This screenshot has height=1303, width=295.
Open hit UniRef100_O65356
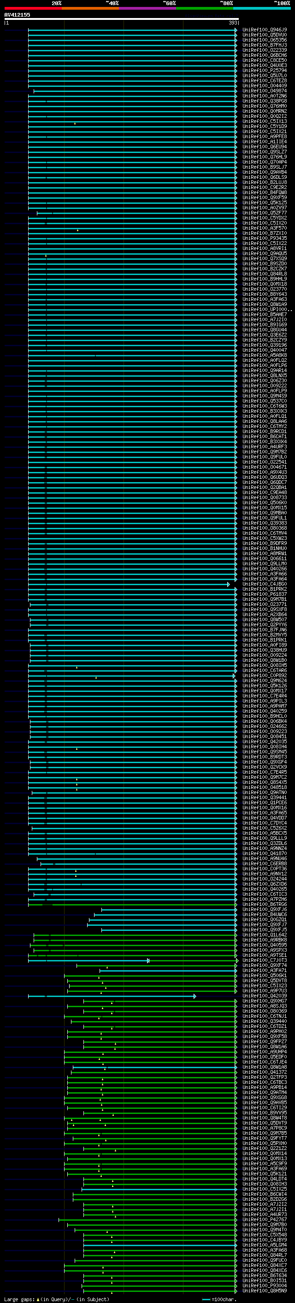(264, 40)
